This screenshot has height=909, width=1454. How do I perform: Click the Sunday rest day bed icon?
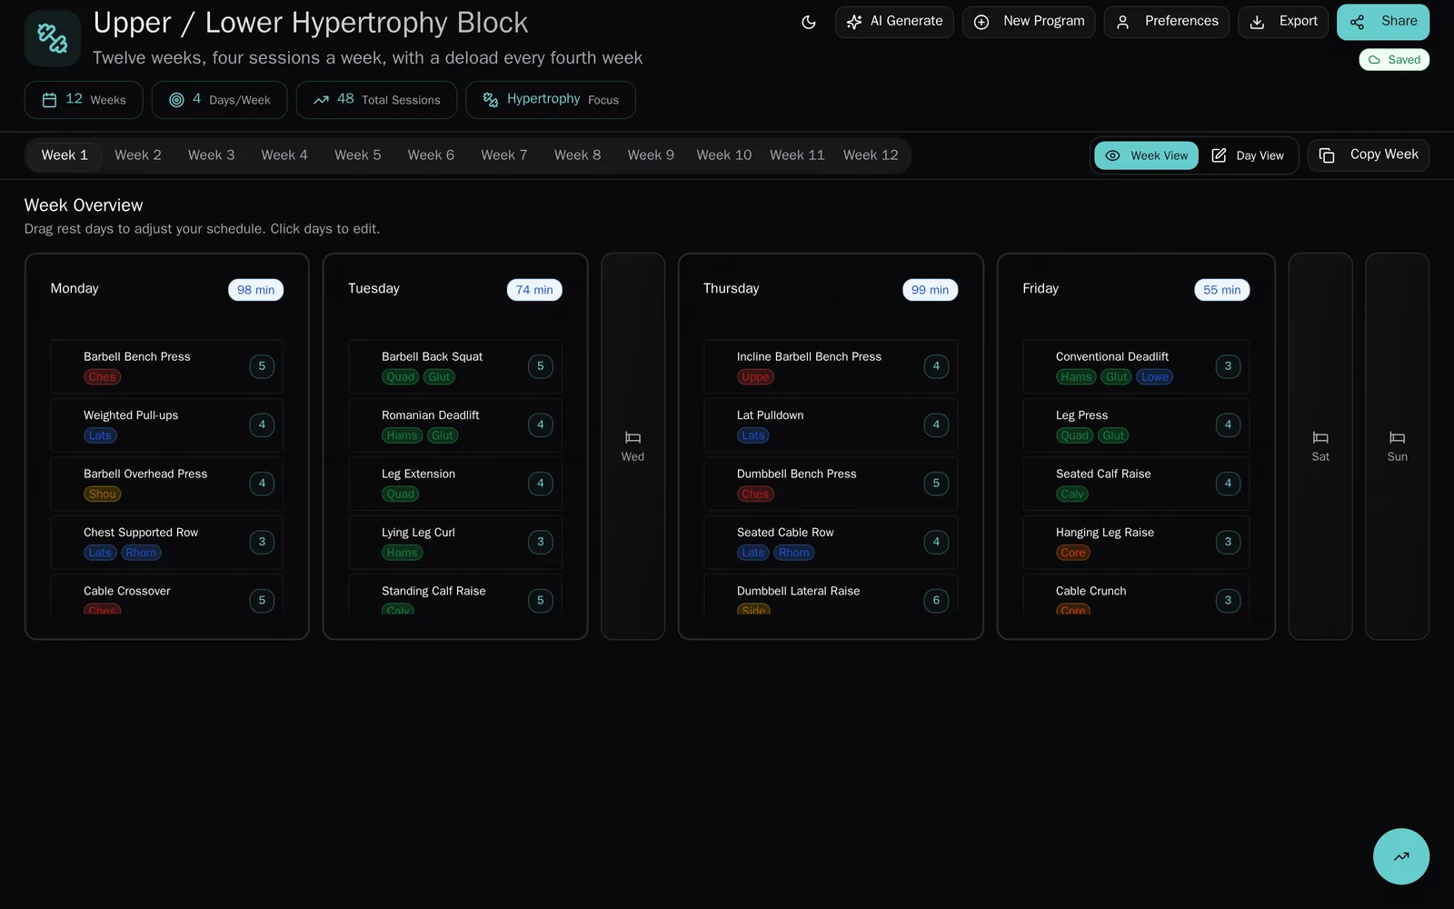1397,437
